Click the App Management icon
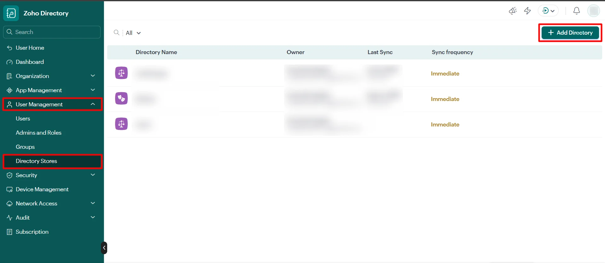605x263 pixels. [x=9, y=90]
